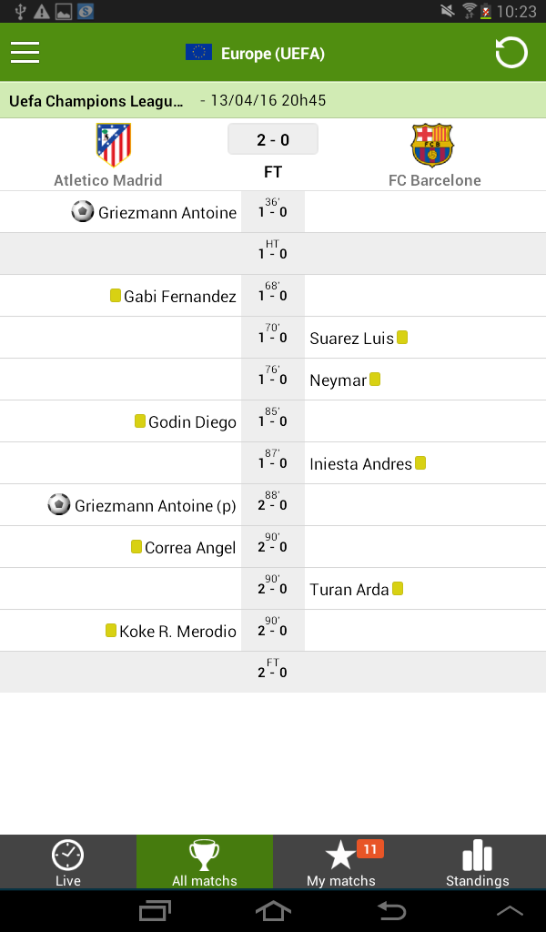Tap Neymar's yellow card icon

tap(375, 380)
